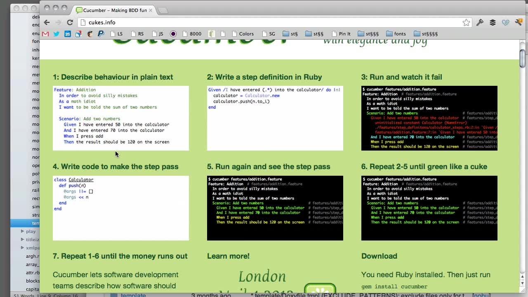This screenshot has width=528, height=297.
Task: Open the LS bookmark
Action: click(116, 34)
